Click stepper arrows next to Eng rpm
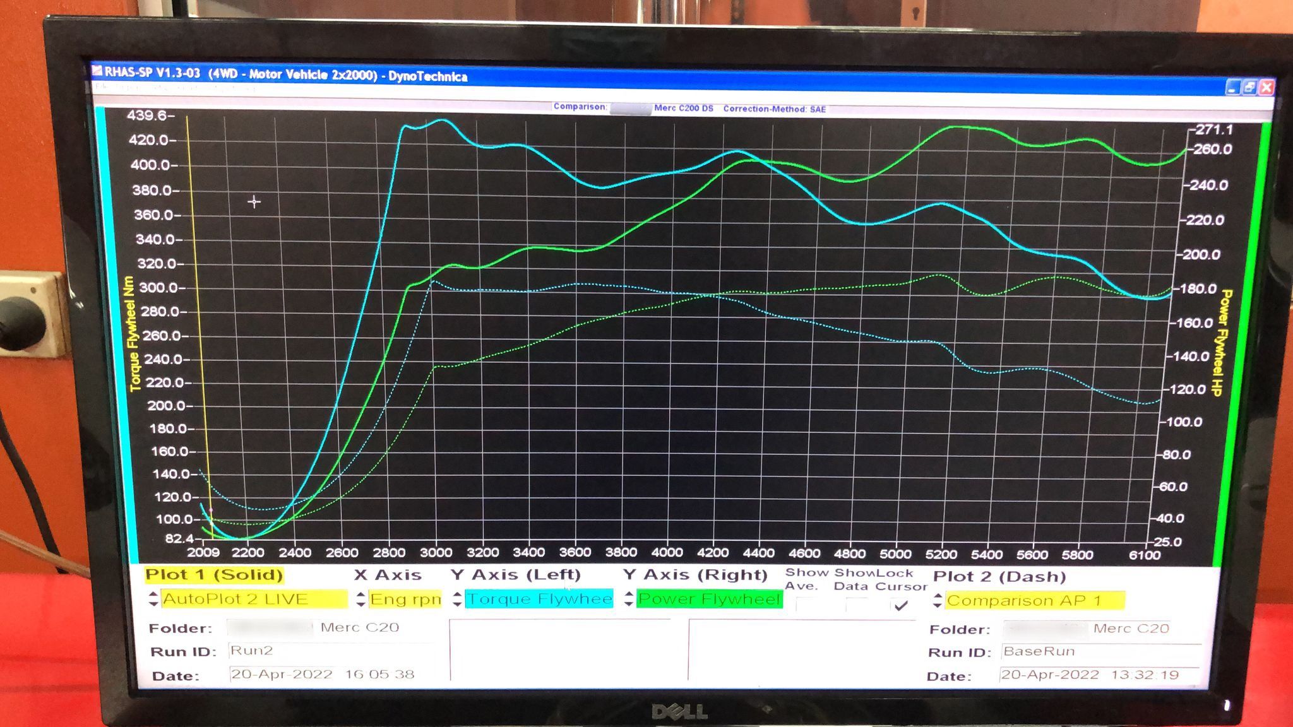 360,599
